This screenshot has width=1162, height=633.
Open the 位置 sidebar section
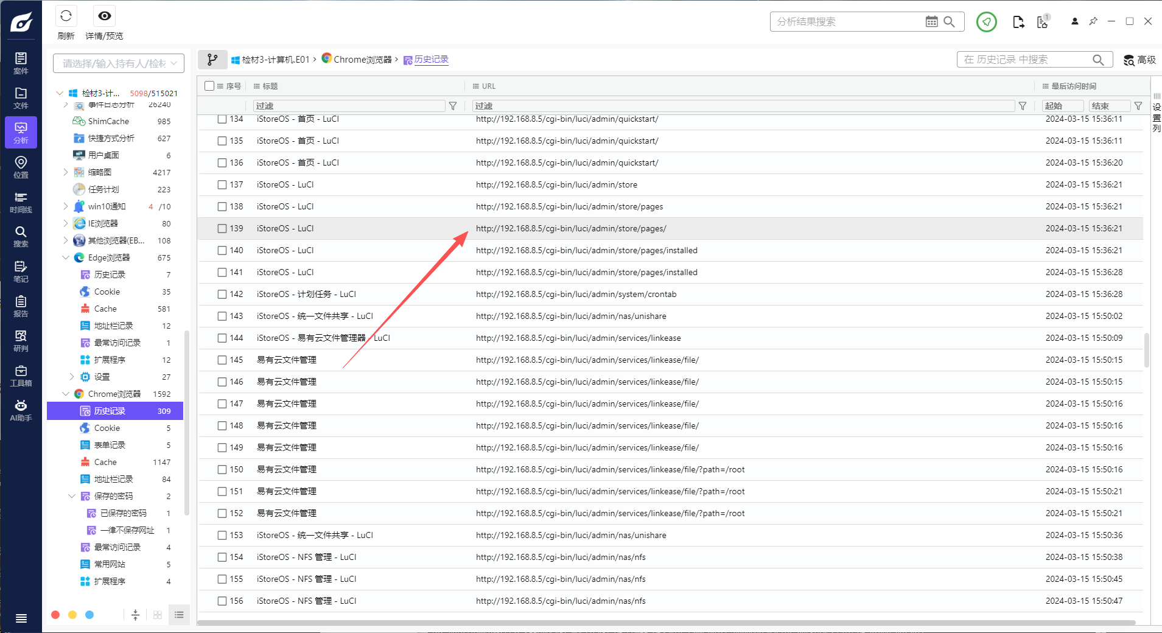click(21, 167)
